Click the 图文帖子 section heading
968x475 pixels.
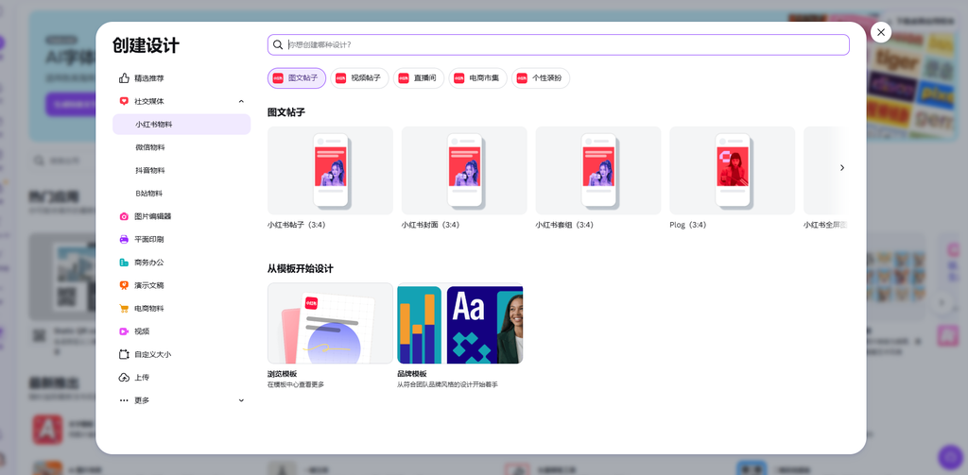tap(286, 112)
